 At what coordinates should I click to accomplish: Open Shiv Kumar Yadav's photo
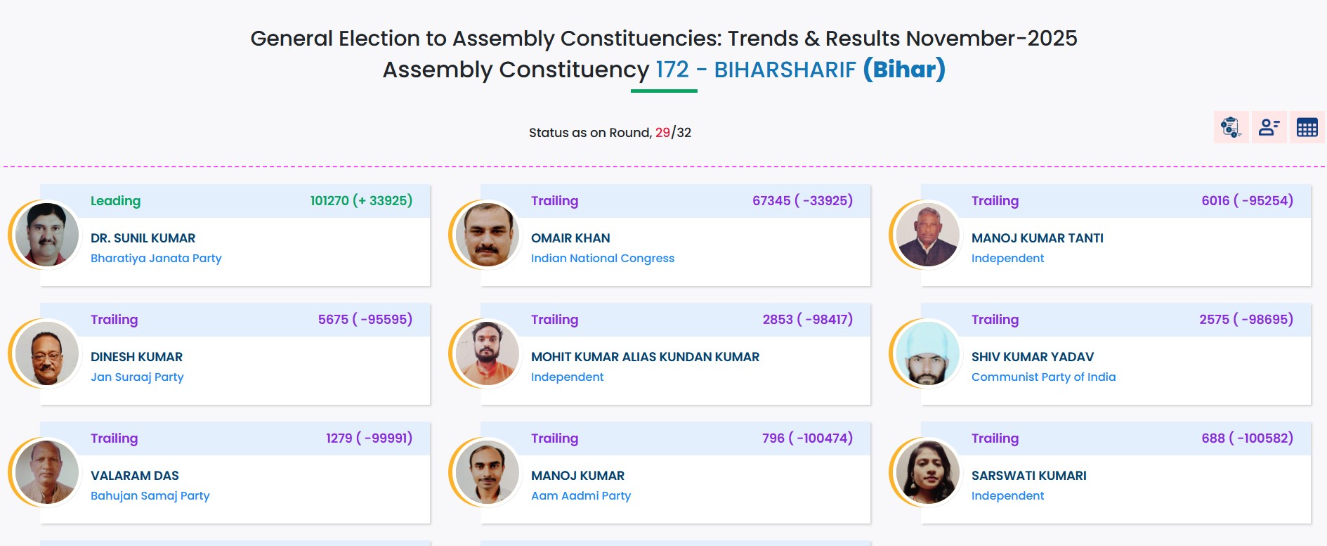tap(927, 353)
